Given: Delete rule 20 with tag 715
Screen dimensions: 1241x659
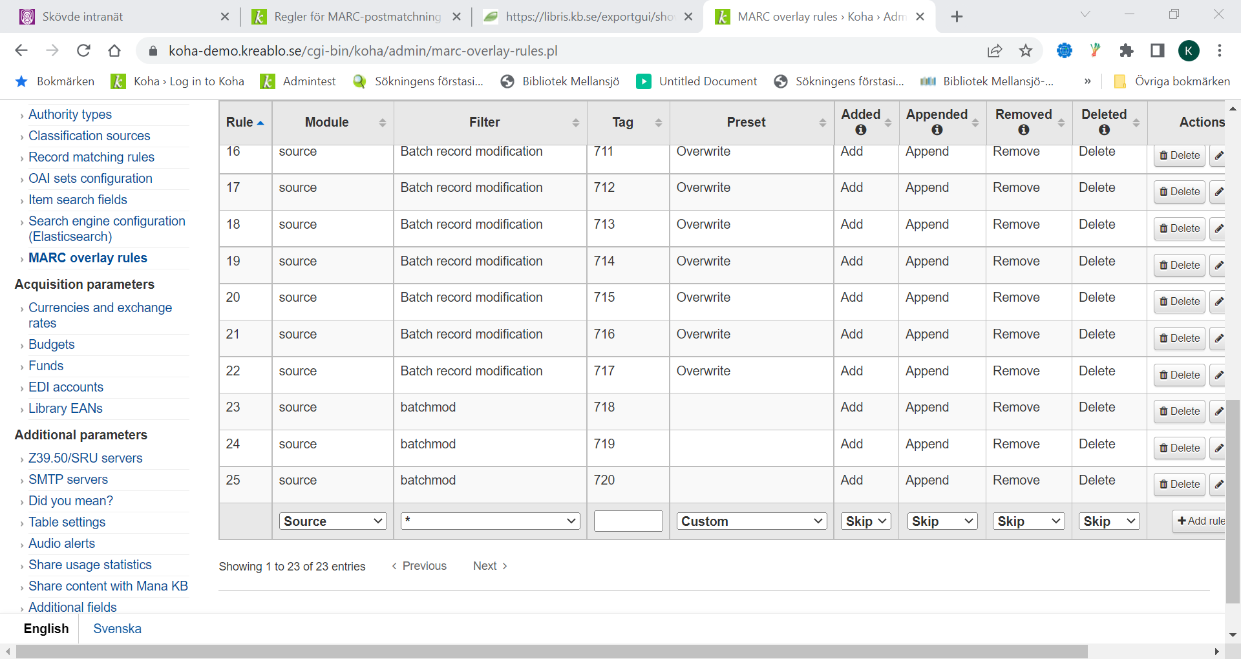Looking at the screenshot, I should (x=1179, y=302).
